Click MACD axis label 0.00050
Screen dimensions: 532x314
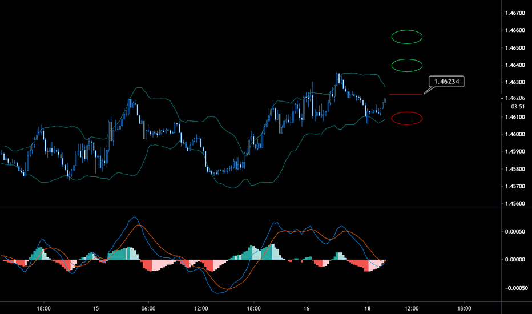click(x=515, y=232)
